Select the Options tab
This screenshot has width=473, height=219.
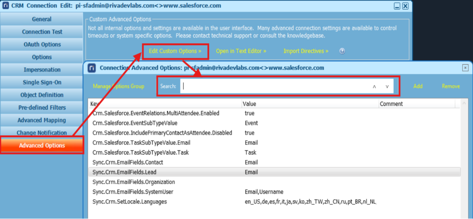[42, 57]
